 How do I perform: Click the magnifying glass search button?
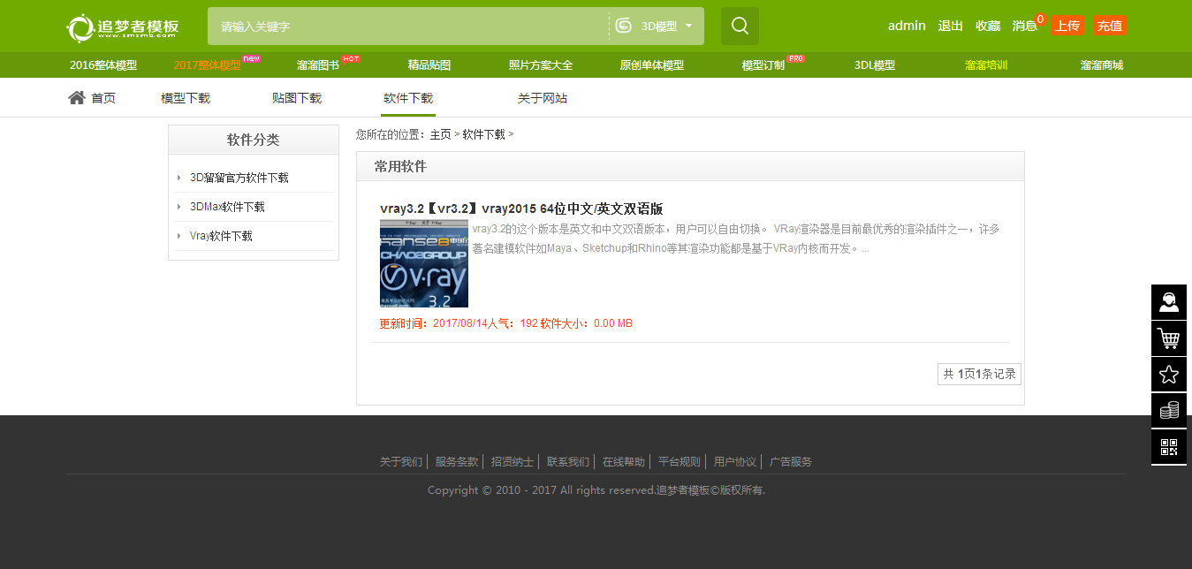click(740, 26)
